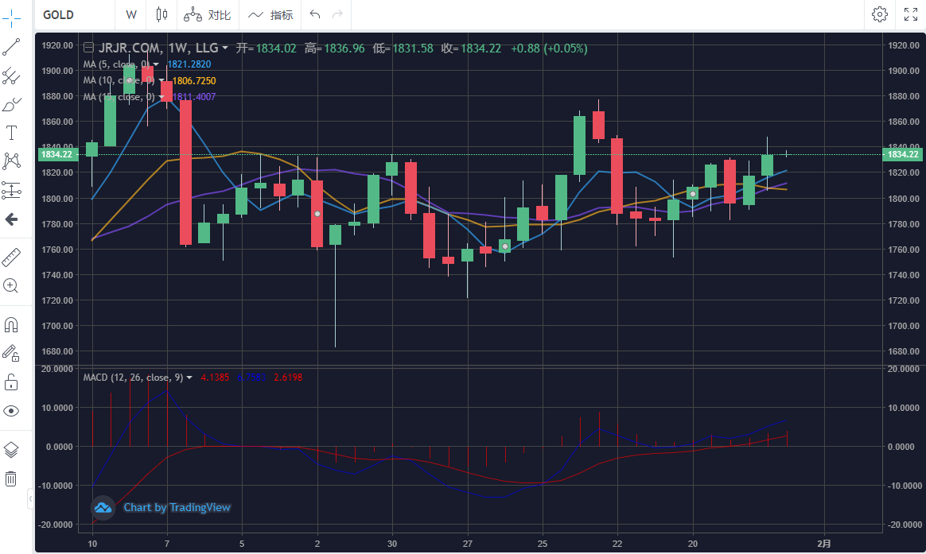Select the Text annotation tool
Viewport: 926px width, 554px height.
click(12, 133)
